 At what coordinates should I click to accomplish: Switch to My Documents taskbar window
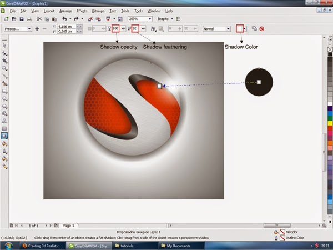pos(181,246)
